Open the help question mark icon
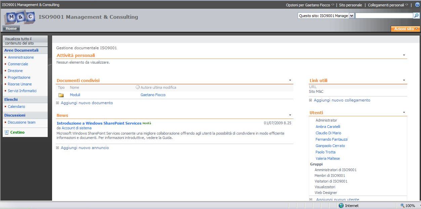Image resolution: width=421 pixels, height=209 pixels. tap(417, 5)
